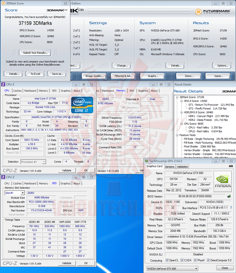Open the Validation tab in GPU-Z

pyautogui.click(x=182, y=167)
